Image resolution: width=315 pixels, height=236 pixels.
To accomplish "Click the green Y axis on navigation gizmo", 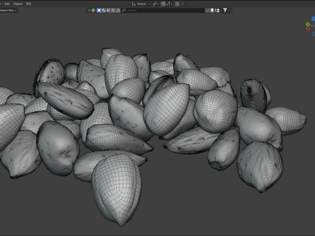I will click(308, 24).
